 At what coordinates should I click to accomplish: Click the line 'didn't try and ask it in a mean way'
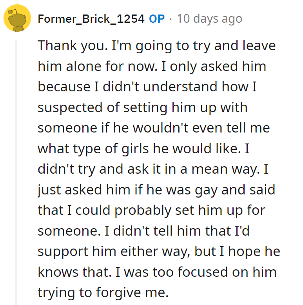coord(153,169)
